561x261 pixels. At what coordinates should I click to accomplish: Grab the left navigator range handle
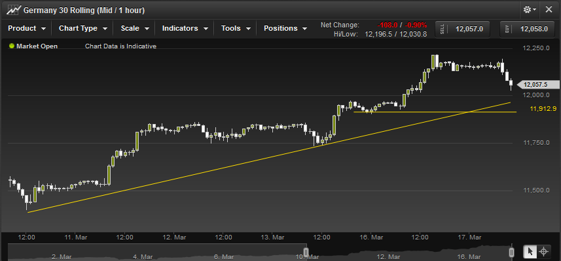pos(305,253)
